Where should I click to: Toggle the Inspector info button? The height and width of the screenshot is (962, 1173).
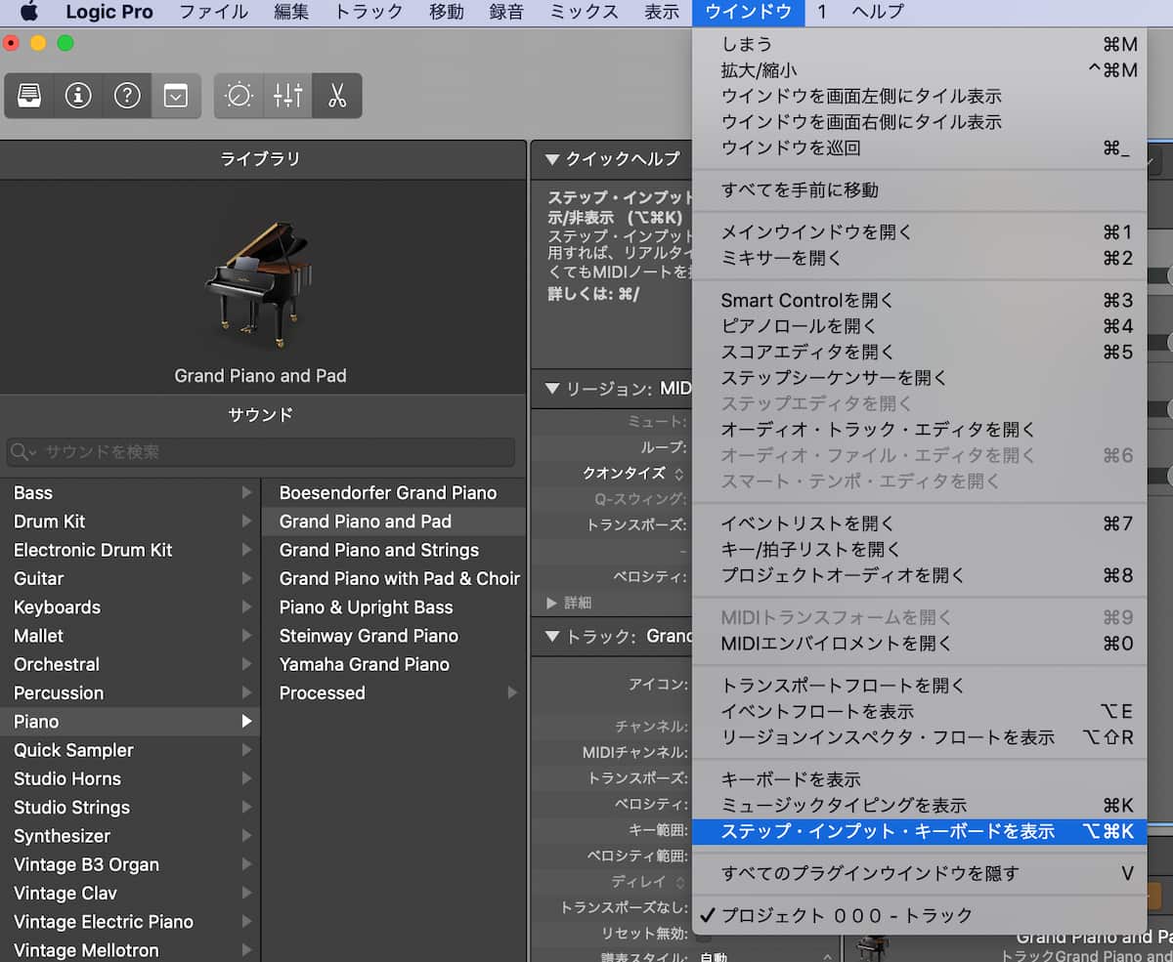(x=78, y=96)
